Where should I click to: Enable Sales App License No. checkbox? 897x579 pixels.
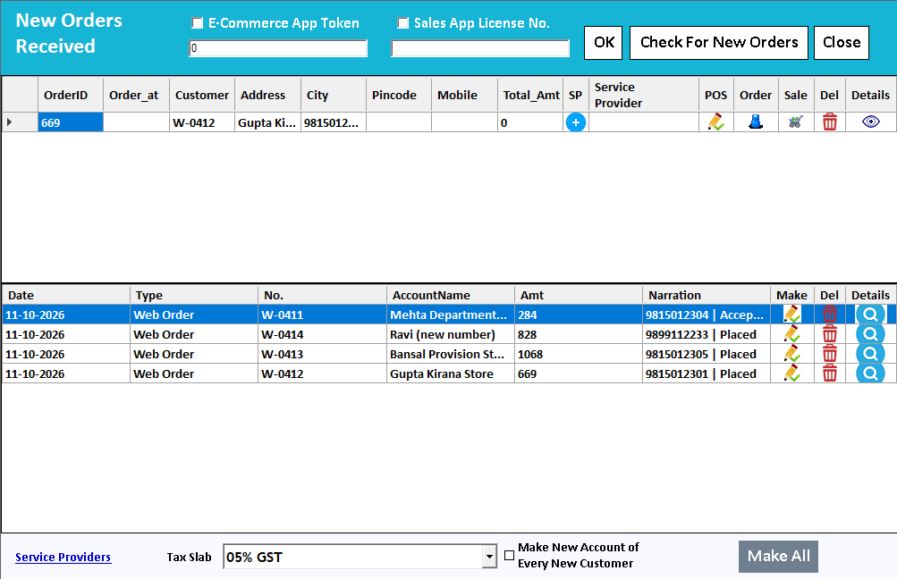tap(403, 23)
